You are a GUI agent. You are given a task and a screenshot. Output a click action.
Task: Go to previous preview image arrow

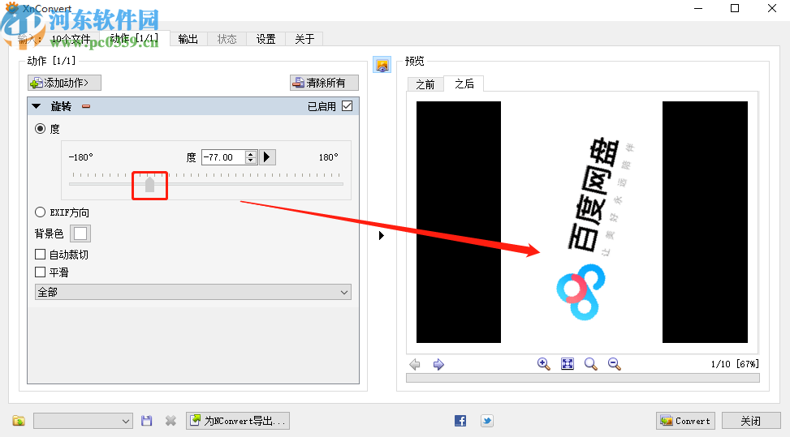[x=415, y=364]
